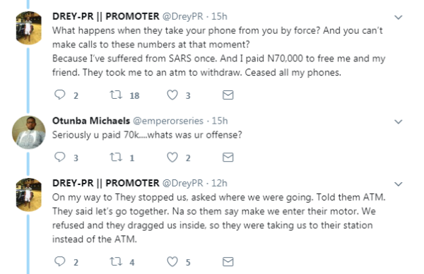Open the Otunba Michaels display name
The height and width of the screenshot is (274, 424).
(x=91, y=121)
